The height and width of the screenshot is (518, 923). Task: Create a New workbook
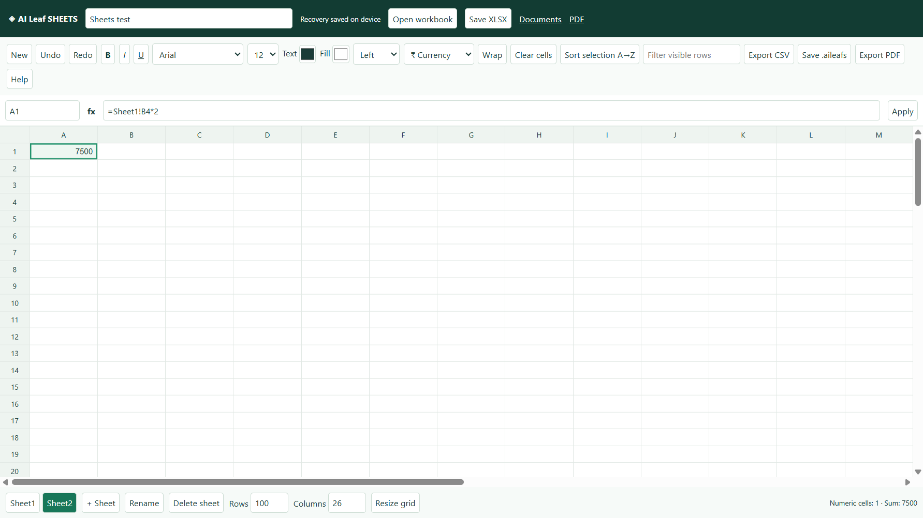[20, 54]
